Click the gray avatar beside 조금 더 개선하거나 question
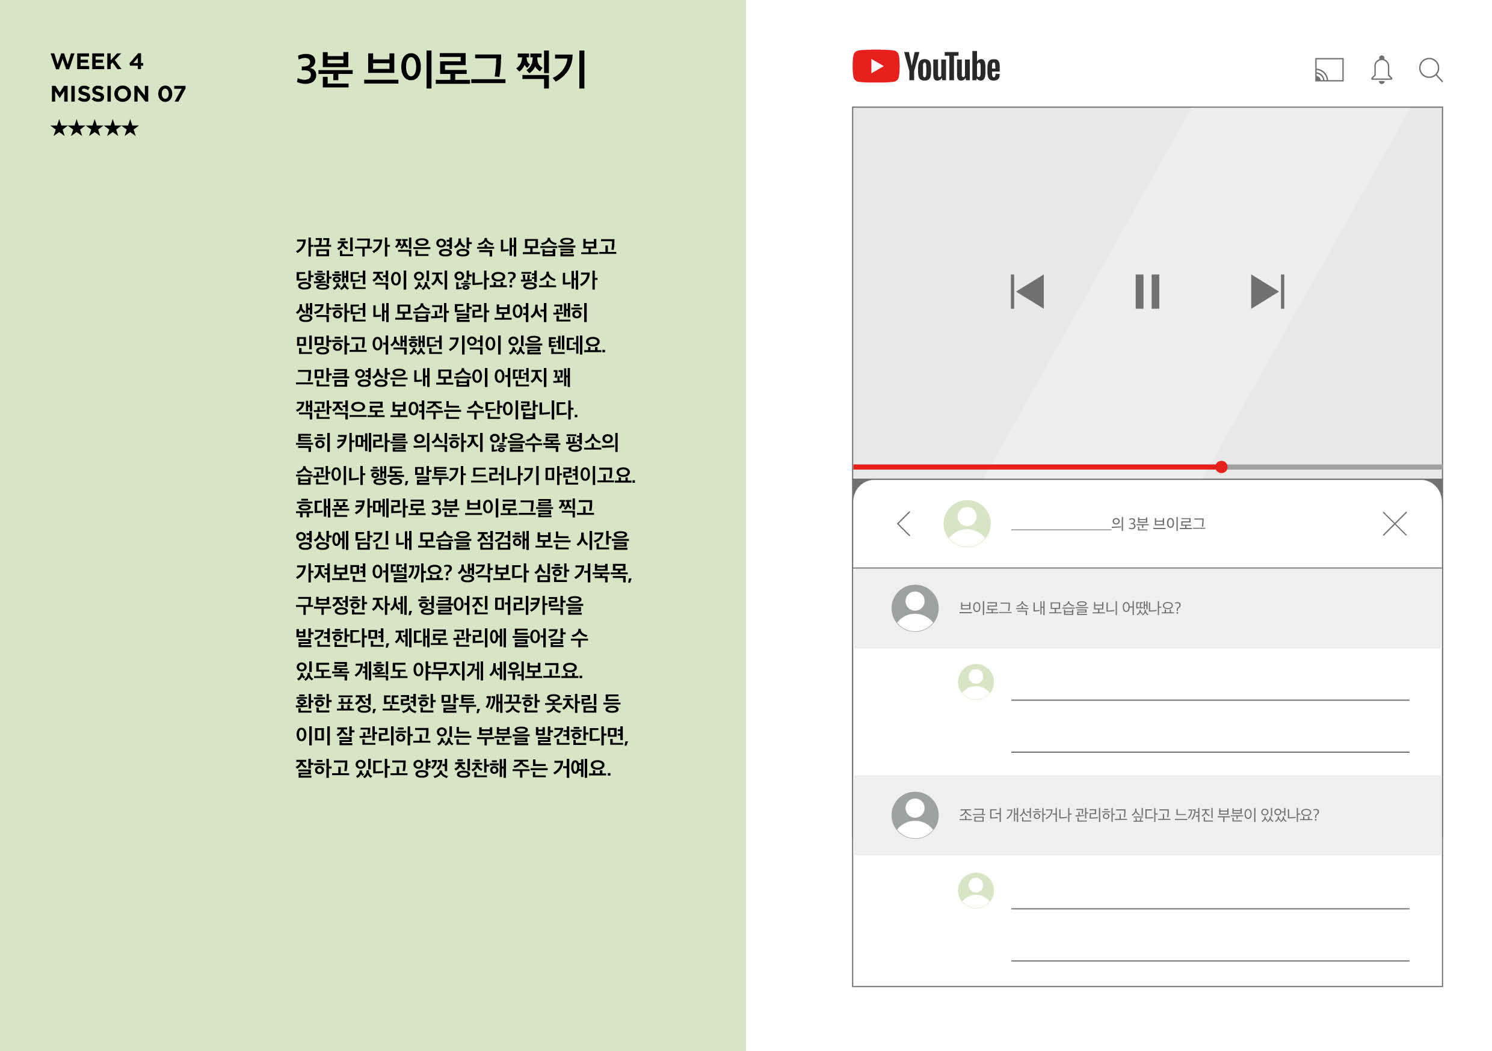Image resolution: width=1492 pixels, height=1051 pixels. (x=915, y=815)
